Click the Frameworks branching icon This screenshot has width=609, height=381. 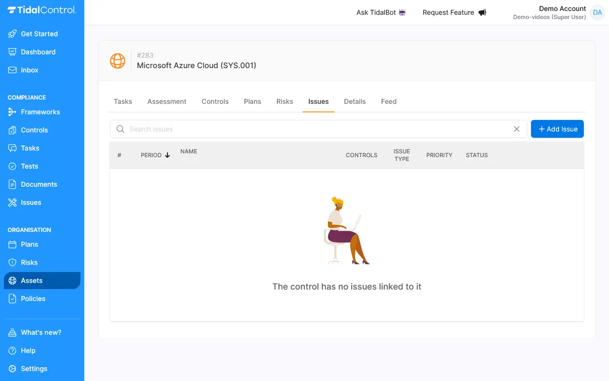[x=12, y=112]
